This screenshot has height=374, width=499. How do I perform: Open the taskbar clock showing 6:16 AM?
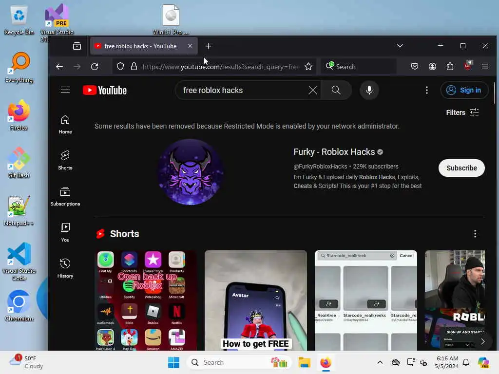[447, 362]
